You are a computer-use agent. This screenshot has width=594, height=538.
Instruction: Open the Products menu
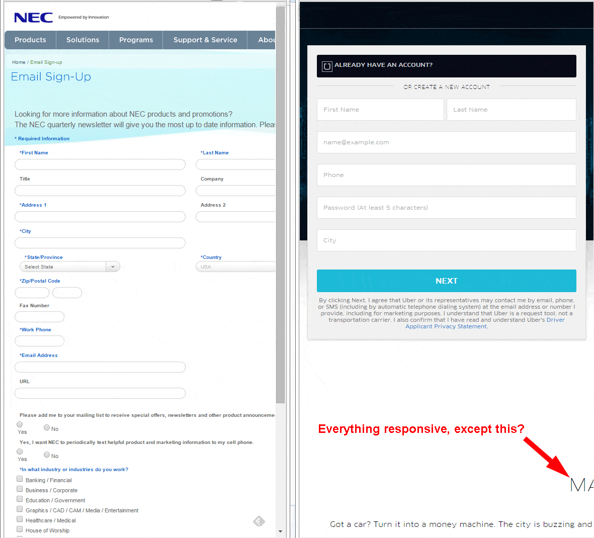tap(30, 40)
